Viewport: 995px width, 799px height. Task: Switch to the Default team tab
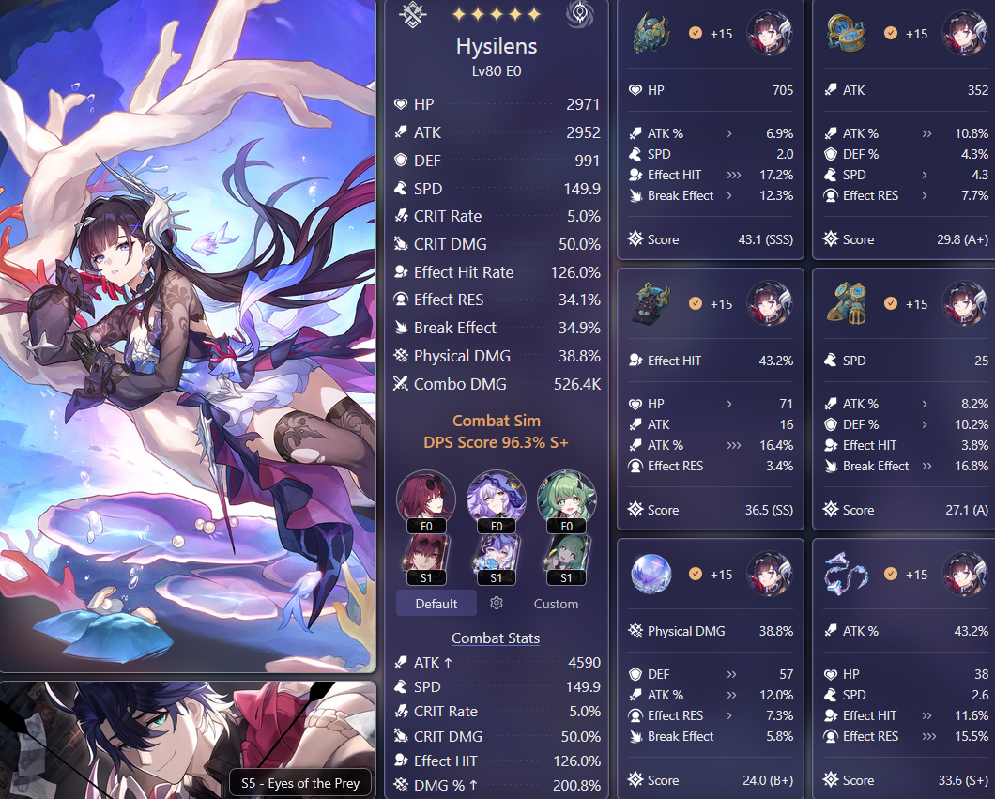click(436, 604)
